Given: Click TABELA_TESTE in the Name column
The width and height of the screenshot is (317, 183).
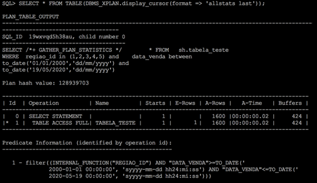Looking at the screenshot, I should (115, 122).
